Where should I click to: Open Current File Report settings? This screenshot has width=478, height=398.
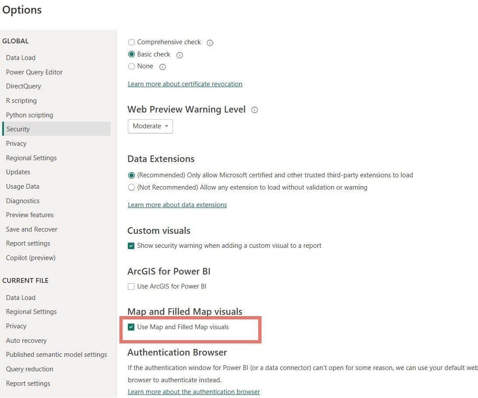(28, 384)
